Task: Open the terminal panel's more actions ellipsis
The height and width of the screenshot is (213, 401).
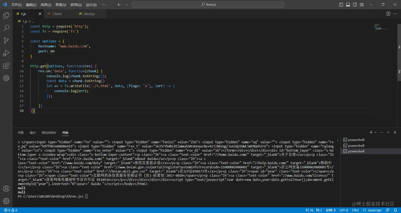Action: [381, 132]
